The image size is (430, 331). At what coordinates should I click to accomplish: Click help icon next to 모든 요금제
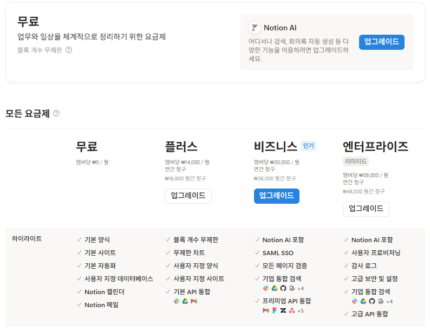(56, 113)
